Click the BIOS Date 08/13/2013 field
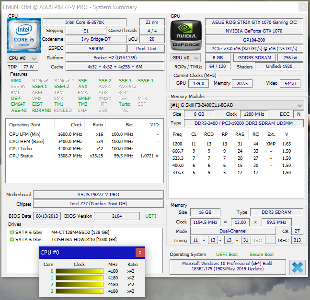This screenshot has width=310, height=300. pyautogui.click(x=47, y=216)
